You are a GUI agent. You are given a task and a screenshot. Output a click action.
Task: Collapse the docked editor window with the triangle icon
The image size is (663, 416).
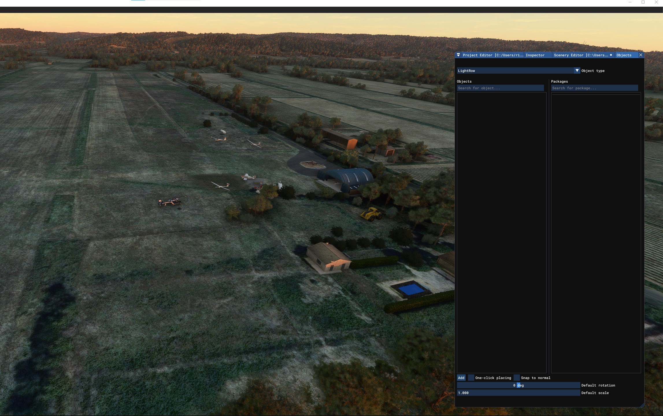pos(458,55)
